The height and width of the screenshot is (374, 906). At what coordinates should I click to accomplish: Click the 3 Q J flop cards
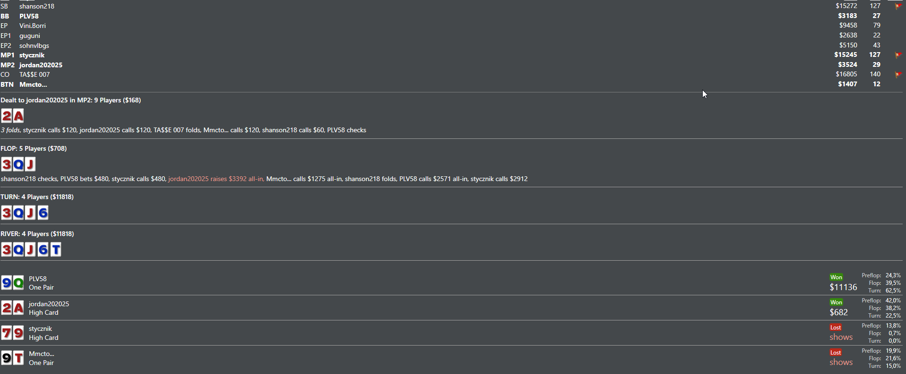pyautogui.click(x=18, y=164)
